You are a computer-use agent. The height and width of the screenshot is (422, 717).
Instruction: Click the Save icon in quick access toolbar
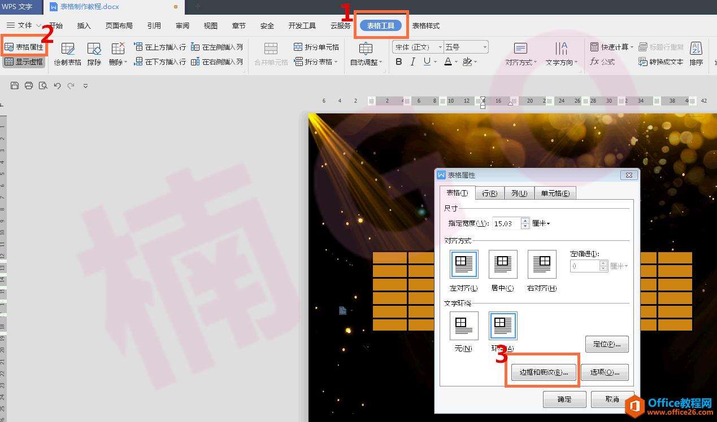point(15,86)
